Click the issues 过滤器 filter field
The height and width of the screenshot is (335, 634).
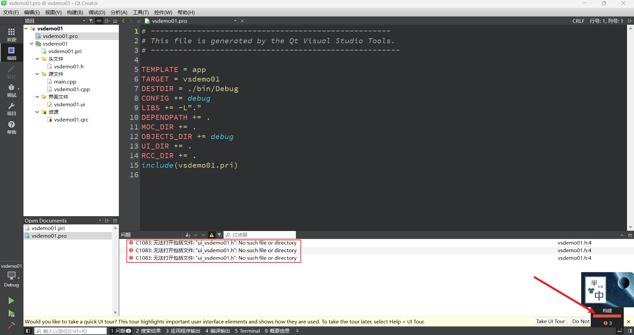260,235
